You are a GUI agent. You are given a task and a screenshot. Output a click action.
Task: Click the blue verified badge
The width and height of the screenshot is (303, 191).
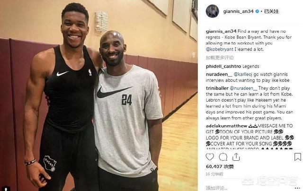(257, 11)
